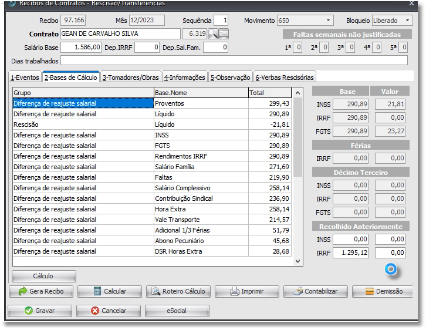Click the Demissão button
Viewport: 426px width, 330px height.
pos(383,291)
